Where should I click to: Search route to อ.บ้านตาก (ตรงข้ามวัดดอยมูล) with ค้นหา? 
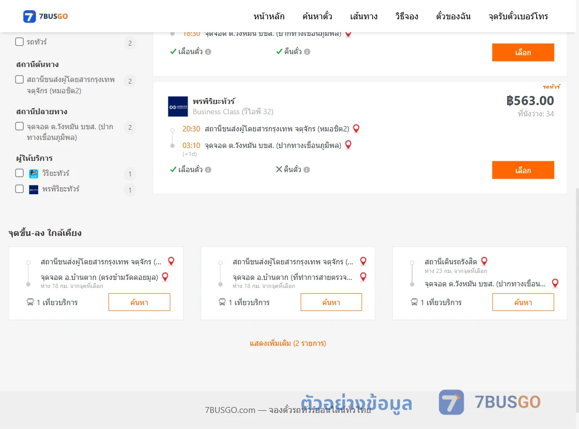coord(139,302)
